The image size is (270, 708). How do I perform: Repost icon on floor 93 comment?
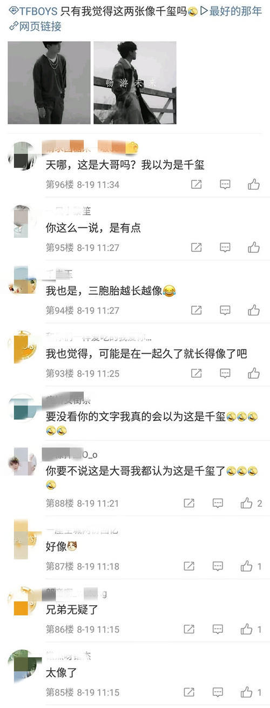click(197, 373)
